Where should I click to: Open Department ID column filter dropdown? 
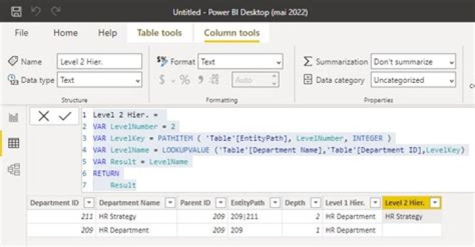89,203
